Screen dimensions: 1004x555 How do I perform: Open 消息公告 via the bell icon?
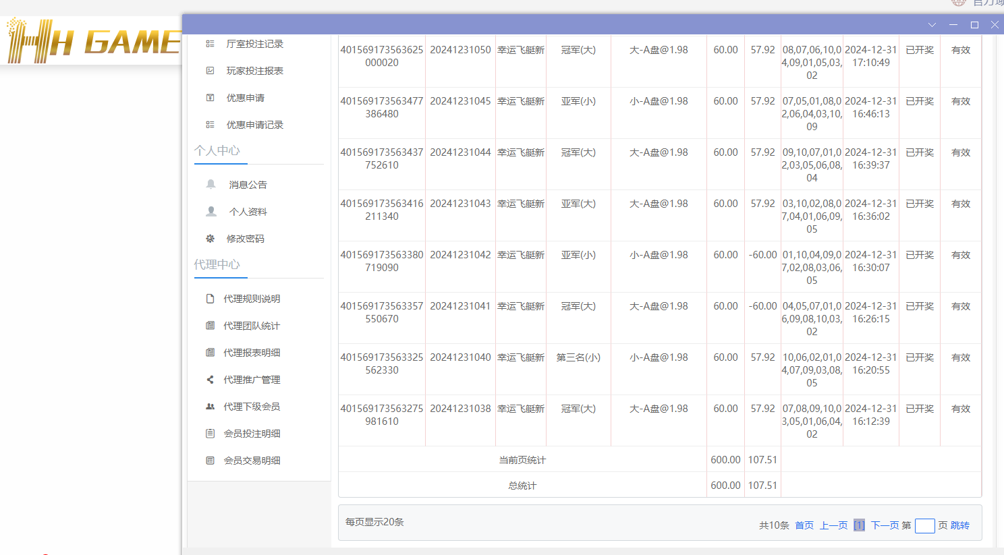210,184
